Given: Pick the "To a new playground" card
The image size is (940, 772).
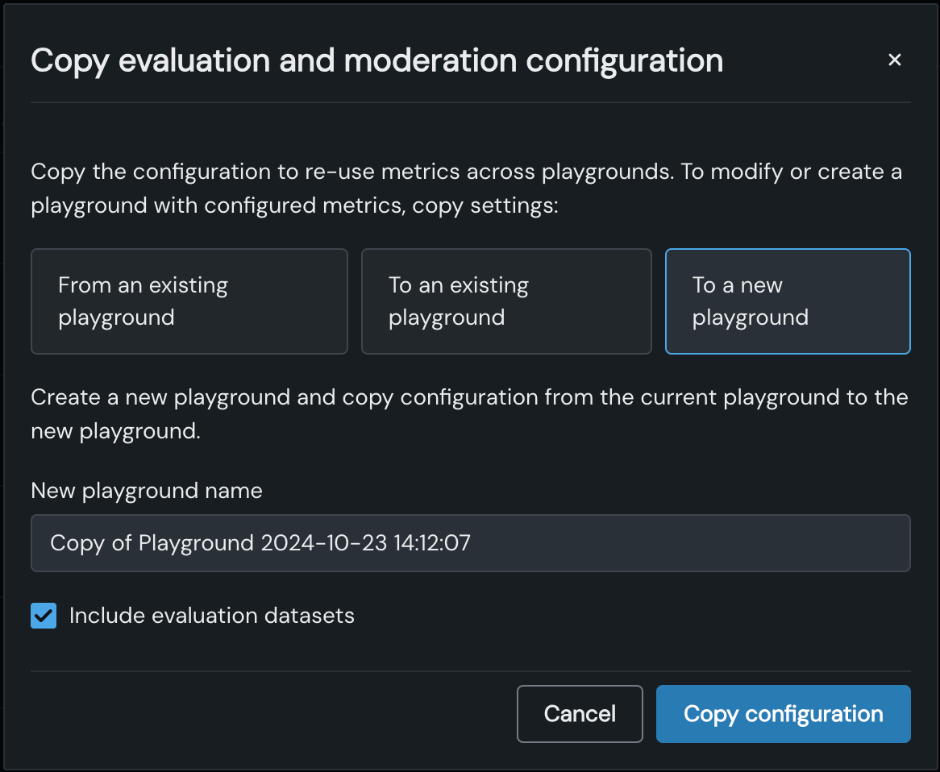Looking at the screenshot, I should pos(787,301).
